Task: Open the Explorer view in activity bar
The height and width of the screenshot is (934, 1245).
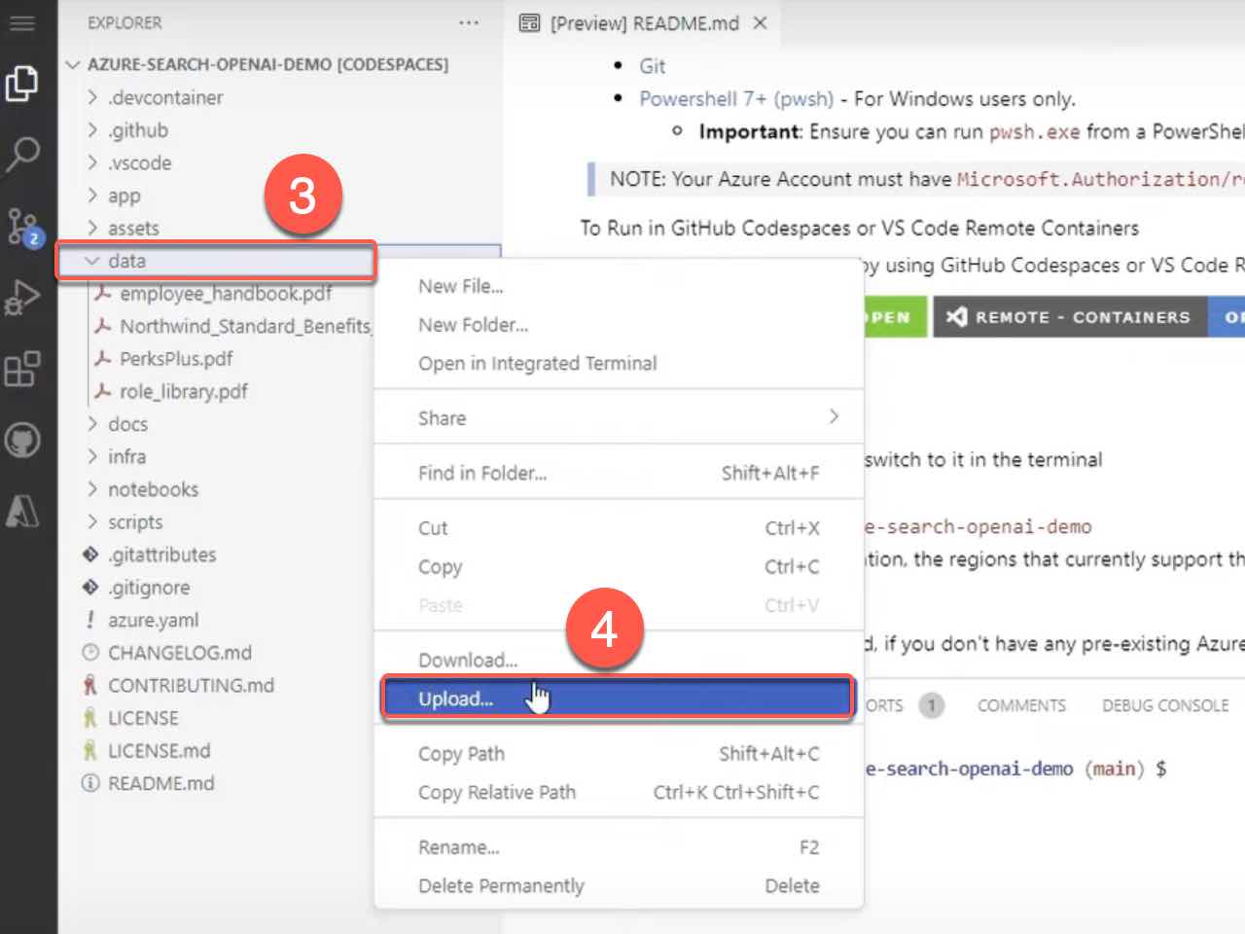Action: point(22,84)
